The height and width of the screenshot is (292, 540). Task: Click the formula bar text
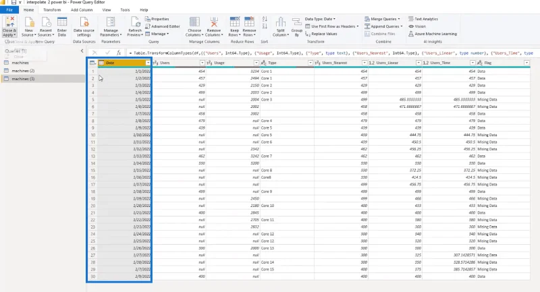pyautogui.click(x=330, y=53)
